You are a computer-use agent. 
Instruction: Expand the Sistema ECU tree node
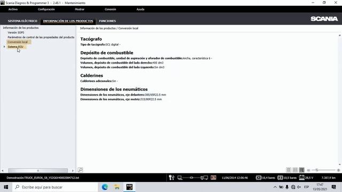click(4, 46)
